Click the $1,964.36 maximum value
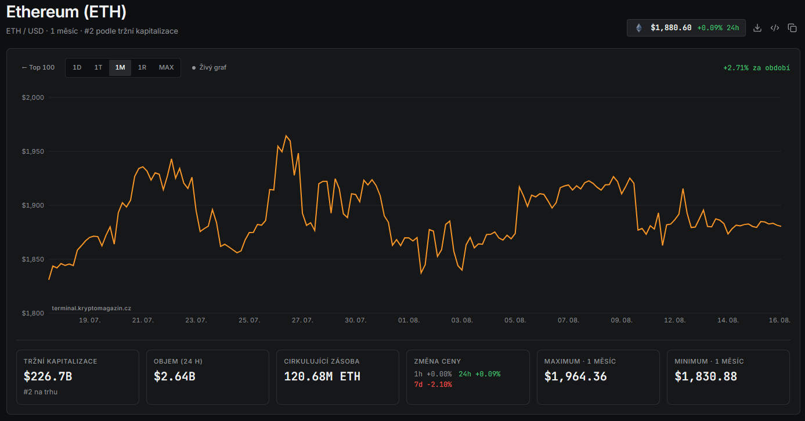The width and height of the screenshot is (805, 421). tap(576, 376)
